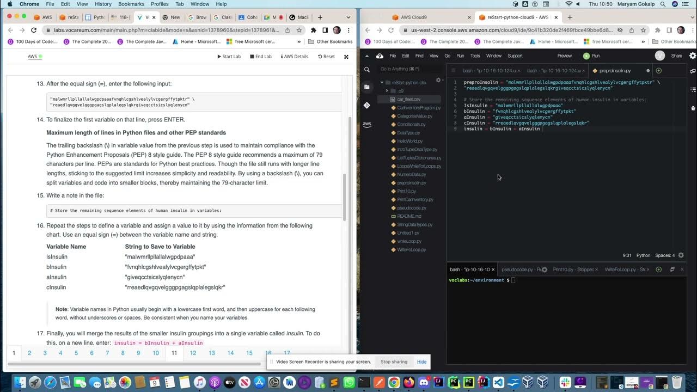Image resolution: width=697 pixels, height=392 pixels.
Task: Click the Hide link in sharing bar
Action: point(421,362)
